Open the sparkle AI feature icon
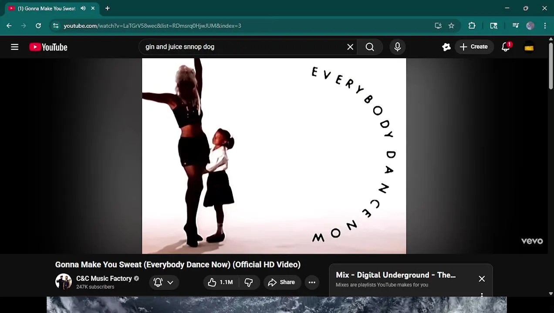554x313 pixels. point(446,47)
